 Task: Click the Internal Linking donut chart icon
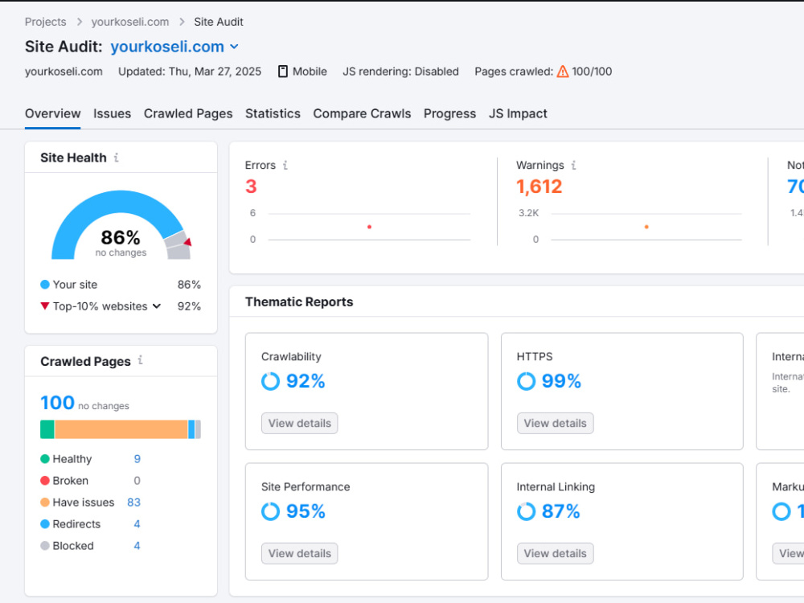[x=526, y=511]
